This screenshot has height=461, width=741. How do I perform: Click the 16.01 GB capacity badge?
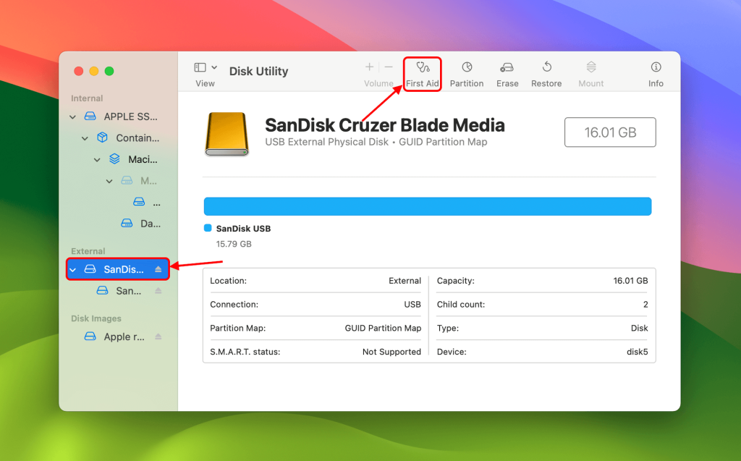tap(610, 132)
